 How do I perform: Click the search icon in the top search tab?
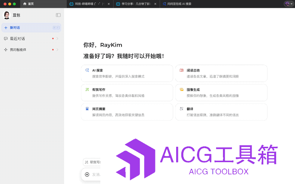coord(164,4)
